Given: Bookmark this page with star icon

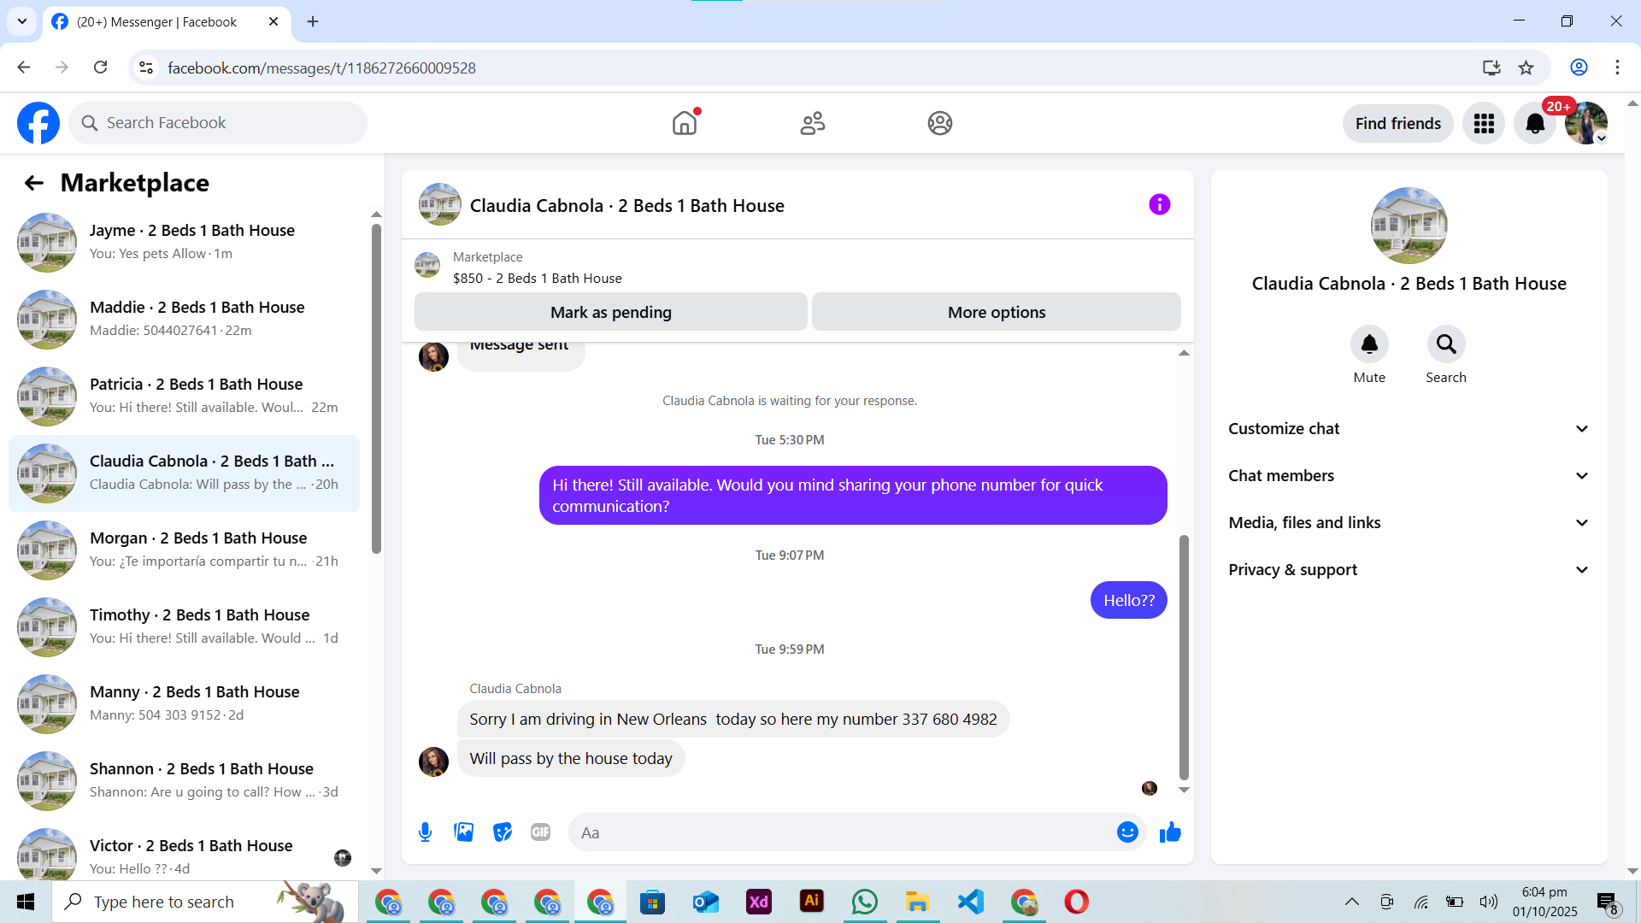Looking at the screenshot, I should point(1526,68).
